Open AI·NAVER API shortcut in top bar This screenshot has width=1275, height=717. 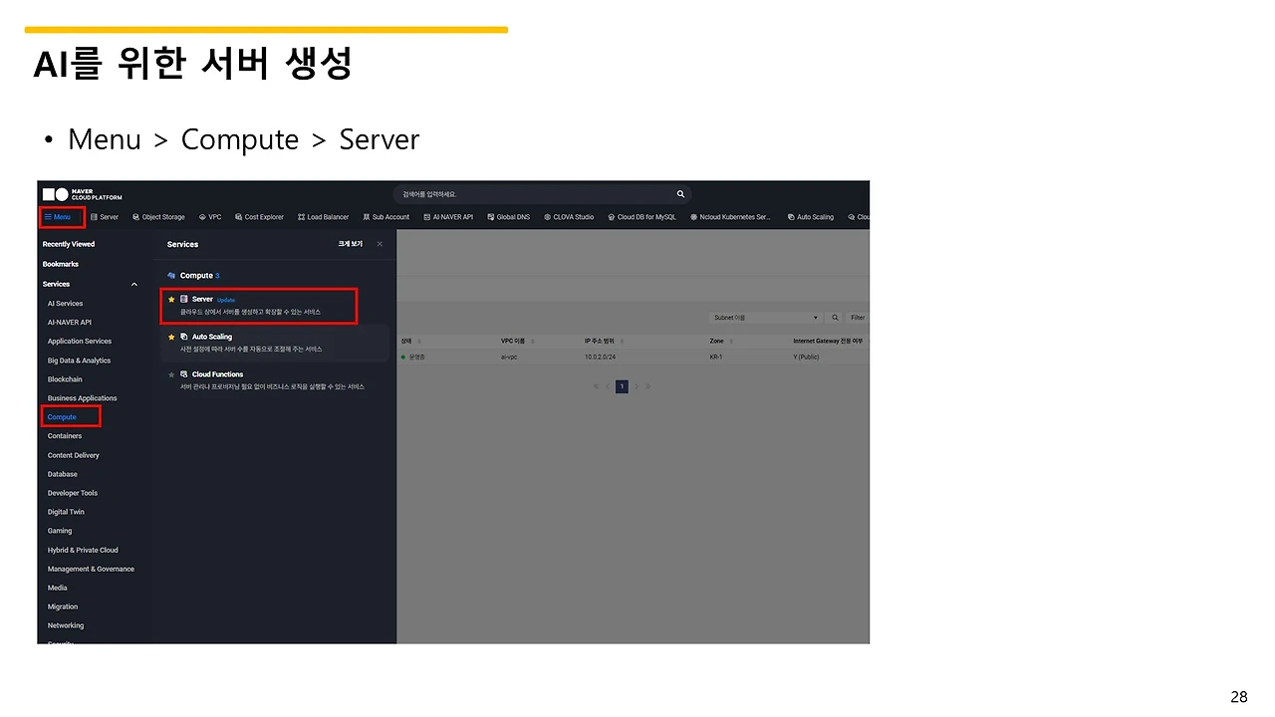point(448,217)
